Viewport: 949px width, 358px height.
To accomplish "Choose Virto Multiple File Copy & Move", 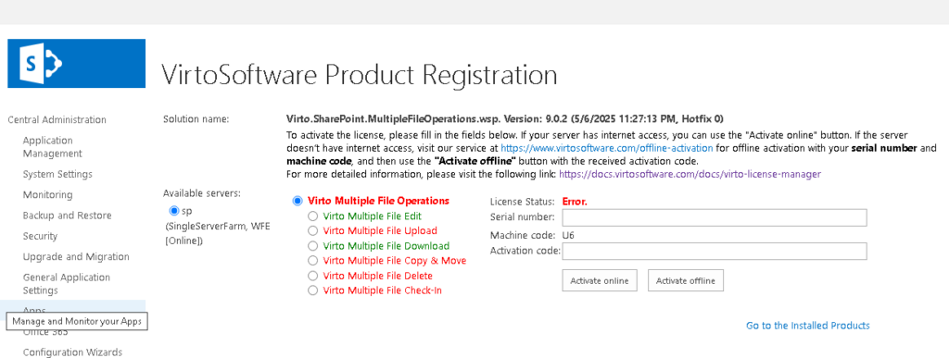I will 312,261.
